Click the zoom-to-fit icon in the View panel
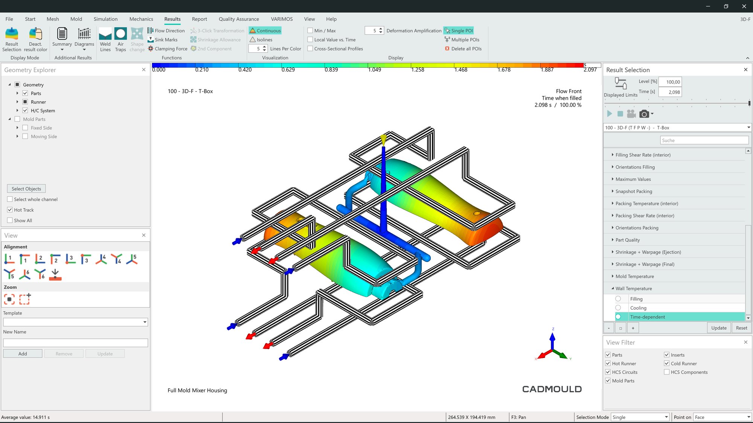 coord(9,300)
